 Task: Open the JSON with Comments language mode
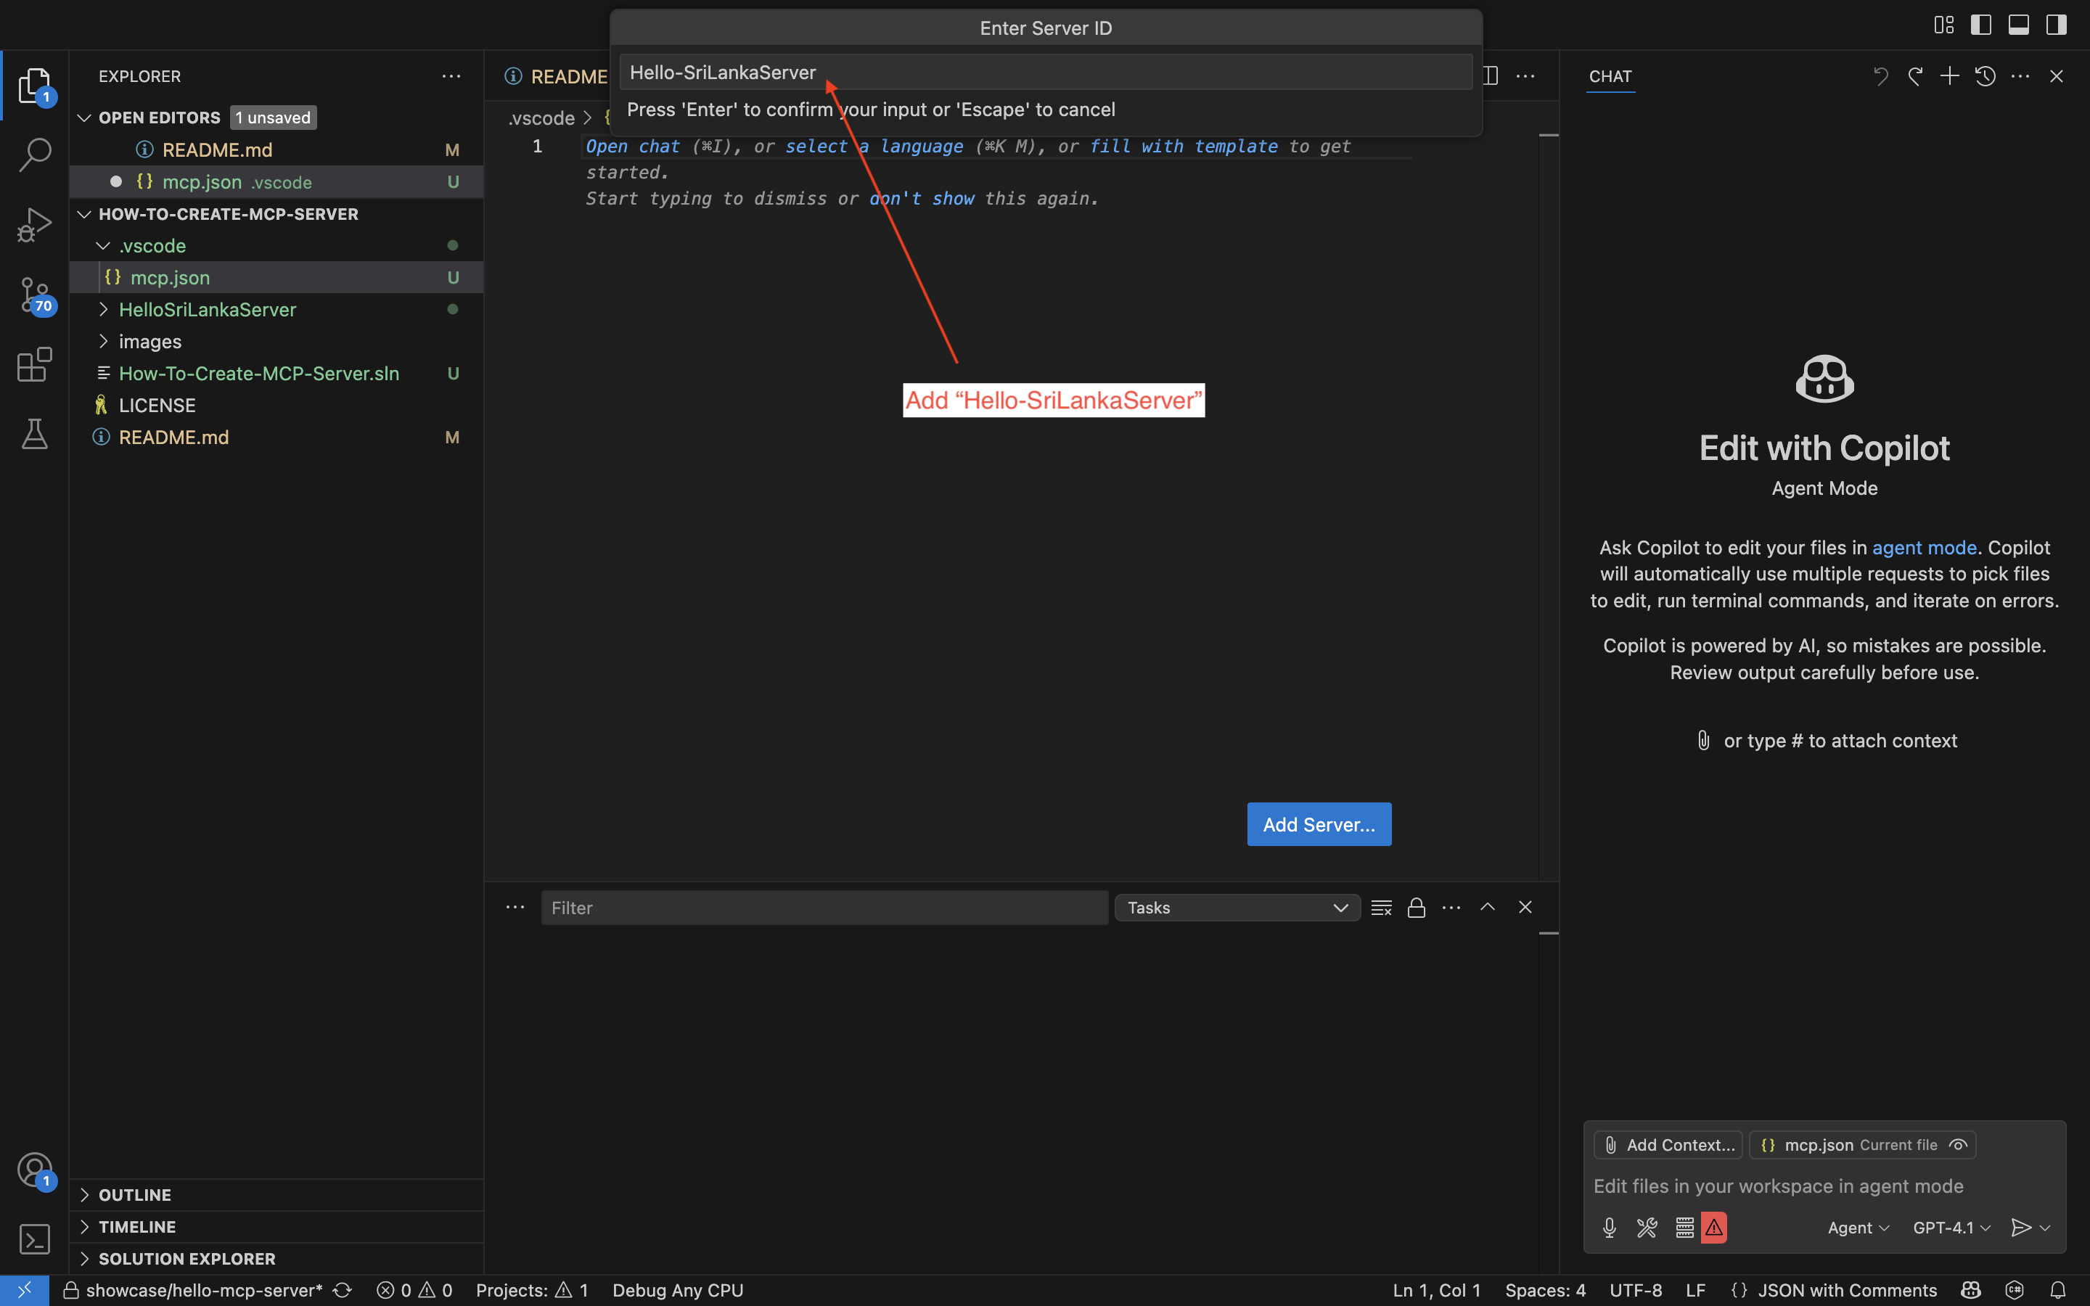point(1846,1289)
